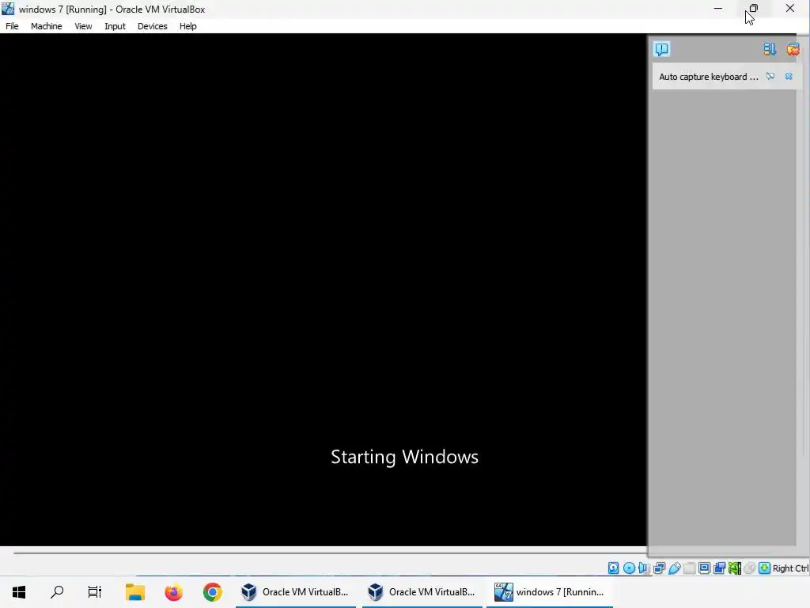Click the Auto capture keyboard notification text
The width and height of the screenshot is (810, 608).
coord(708,77)
